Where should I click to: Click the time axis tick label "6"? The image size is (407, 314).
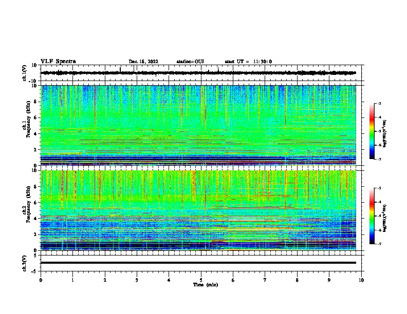pos(233,280)
